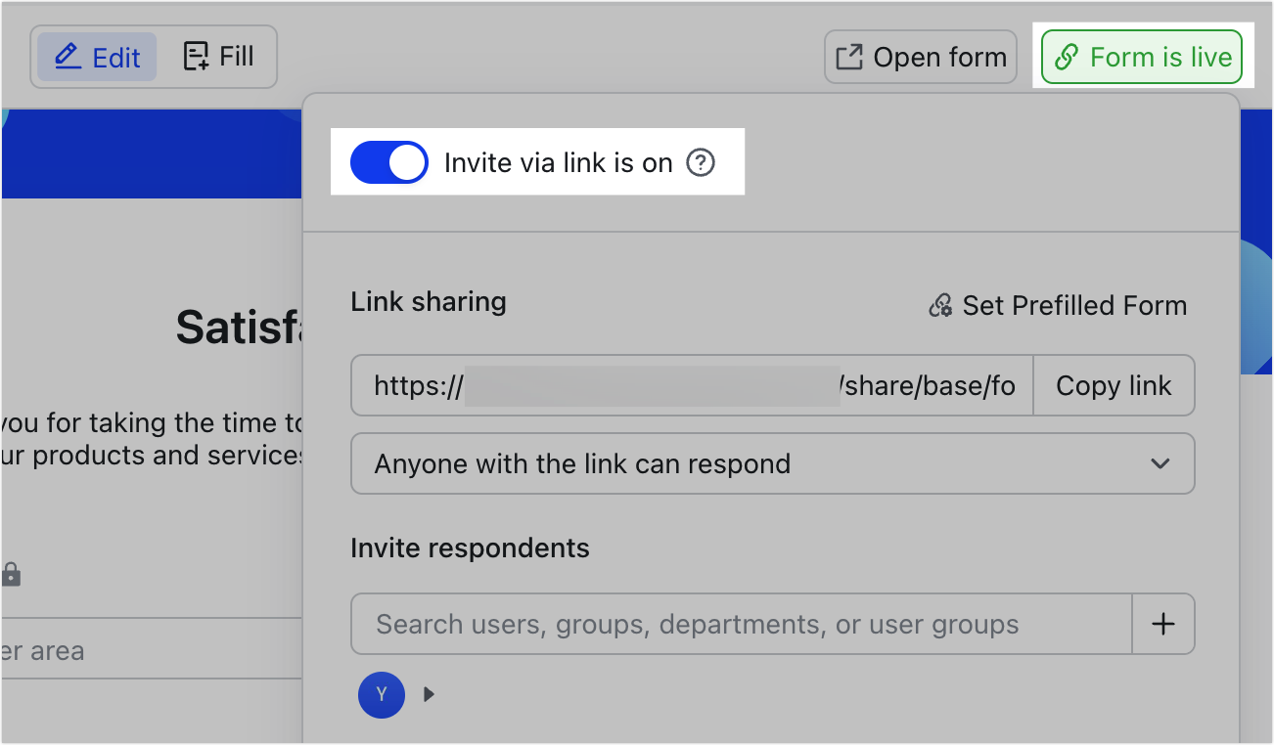The image size is (1274, 745).
Task: Open Set Prefilled Form link
Action: click(1057, 306)
